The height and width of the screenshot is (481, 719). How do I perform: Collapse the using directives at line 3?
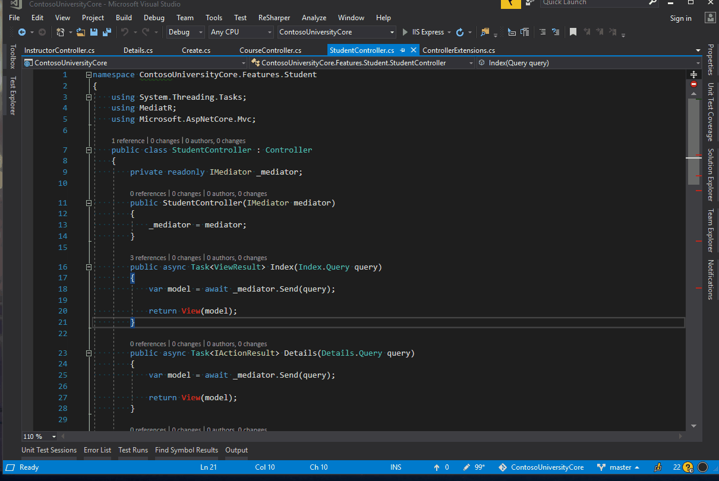pyautogui.click(x=89, y=97)
